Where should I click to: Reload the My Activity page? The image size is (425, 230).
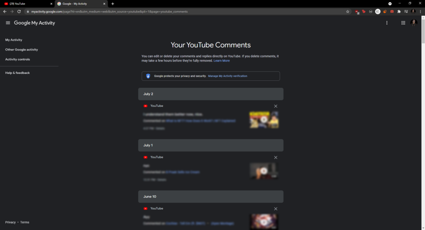pyautogui.click(x=19, y=12)
